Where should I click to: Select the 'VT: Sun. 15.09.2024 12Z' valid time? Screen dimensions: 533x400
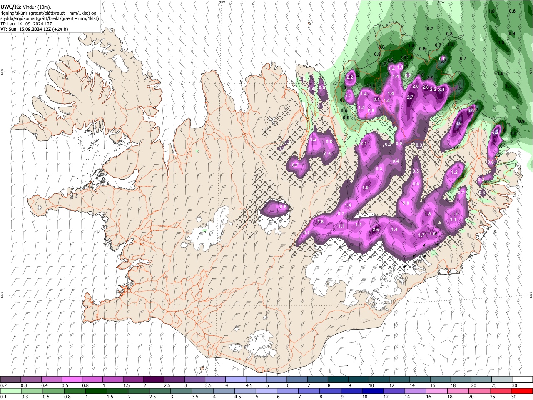[25, 29]
